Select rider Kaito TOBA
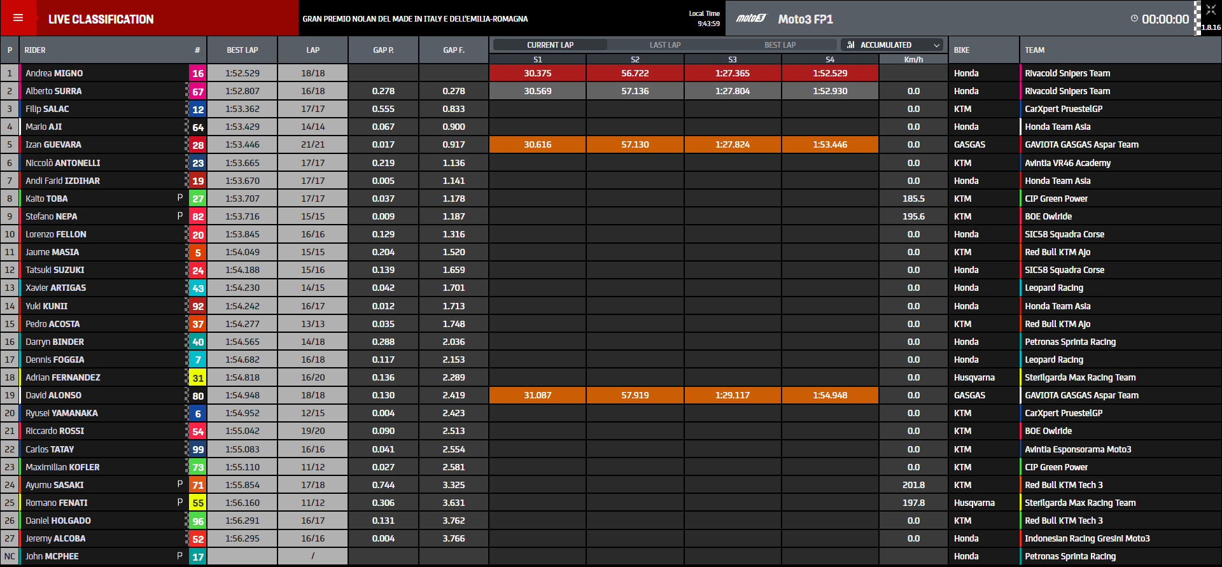This screenshot has height=567, width=1222. coord(46,199)
